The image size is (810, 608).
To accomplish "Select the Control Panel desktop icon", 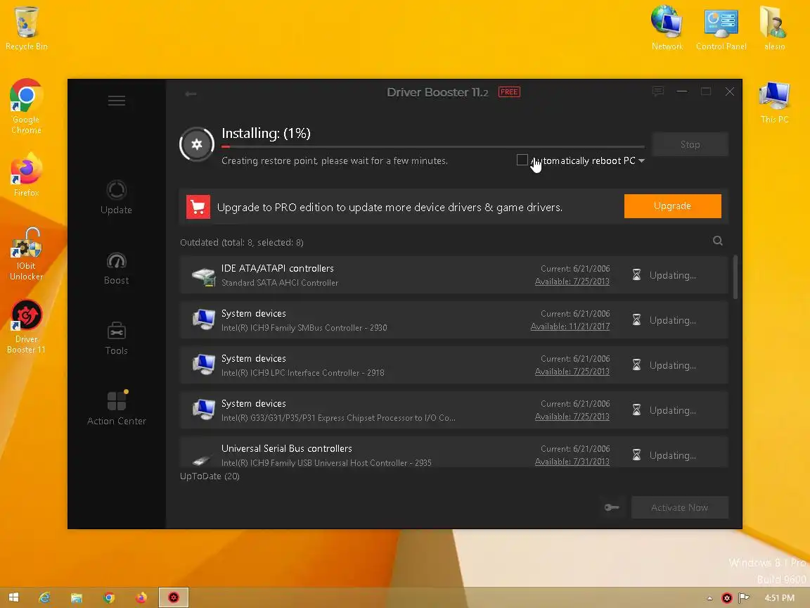I will (721, 28).
